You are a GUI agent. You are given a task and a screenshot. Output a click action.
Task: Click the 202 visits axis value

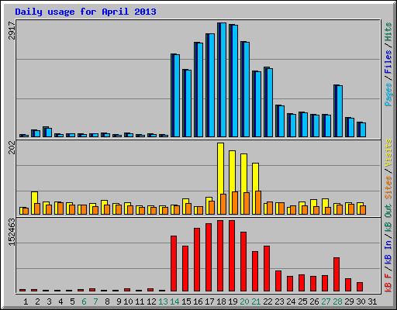tap(12, 148)
